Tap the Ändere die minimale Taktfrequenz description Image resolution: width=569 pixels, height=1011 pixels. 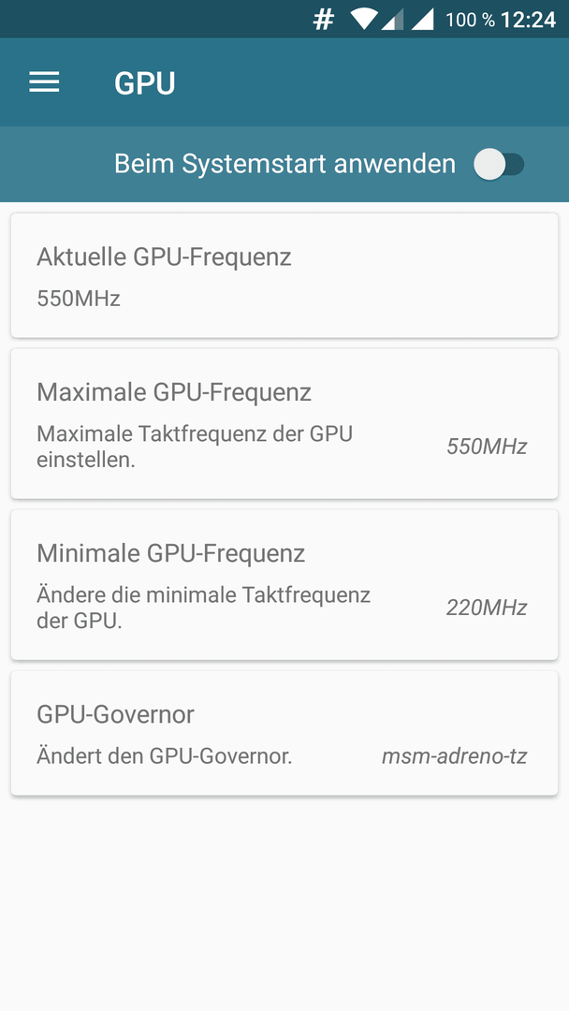click(x=204, y=608)
